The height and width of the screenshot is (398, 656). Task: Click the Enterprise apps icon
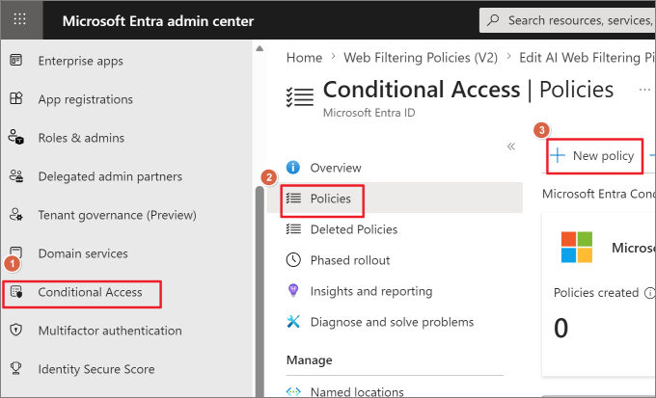[x=15, y=60]
